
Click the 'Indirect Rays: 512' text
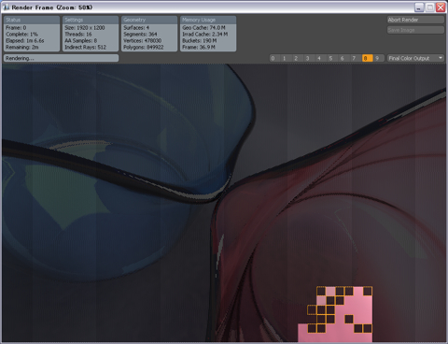coord(86,48)
